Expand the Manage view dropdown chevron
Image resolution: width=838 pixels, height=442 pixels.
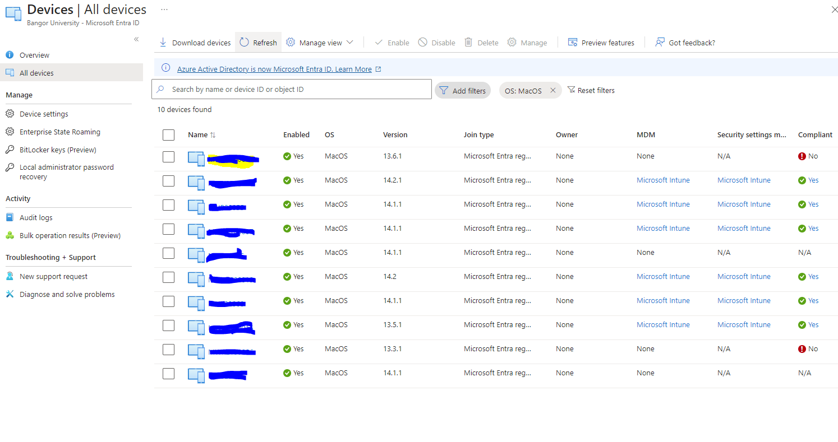coord(349,43)
